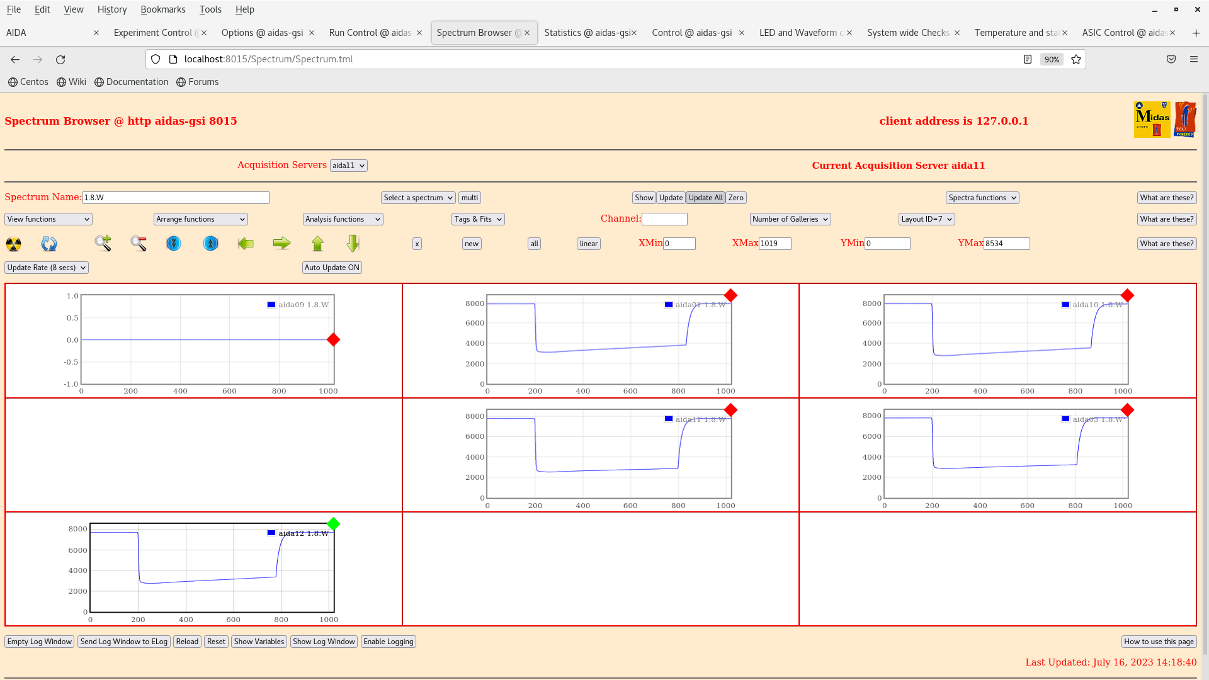Click the green up arrow icon
1209x680 pixels.
click(x=317, y=244)
